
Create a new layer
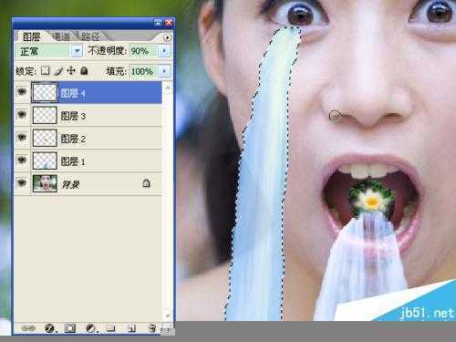click(131, 328)
